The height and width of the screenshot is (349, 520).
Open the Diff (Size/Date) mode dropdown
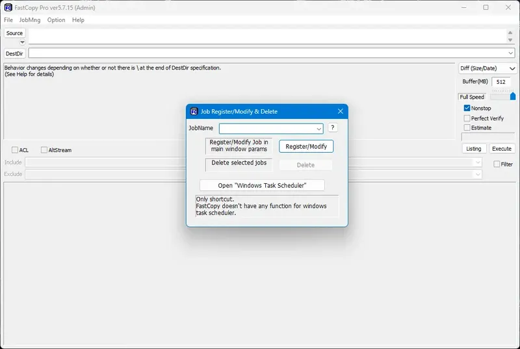487,68
